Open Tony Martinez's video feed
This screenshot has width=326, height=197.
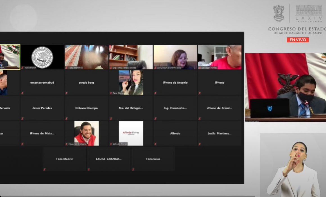point(87,57)
